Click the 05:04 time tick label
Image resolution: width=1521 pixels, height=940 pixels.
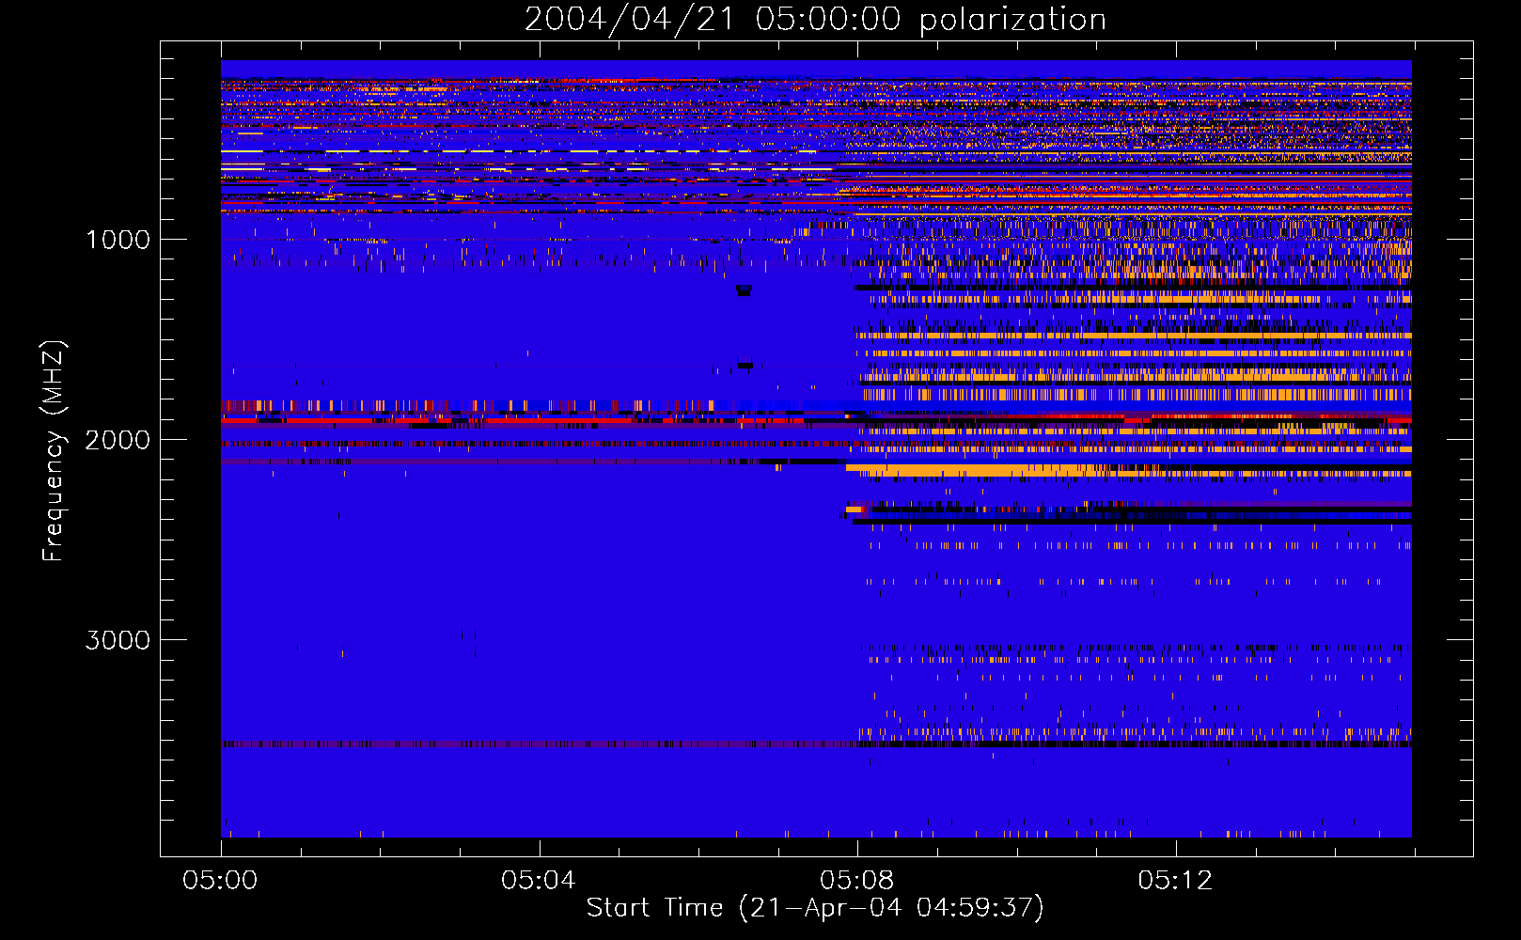coord(538,881)
